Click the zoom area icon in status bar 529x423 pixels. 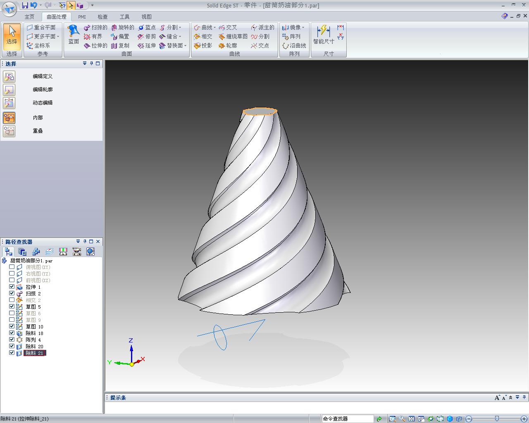(x=393, y=419)
